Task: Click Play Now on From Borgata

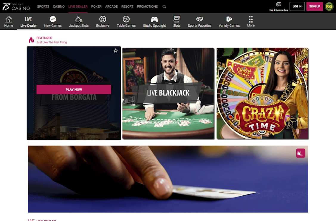Action: click(74, 89)
